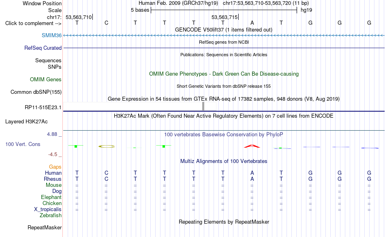Open the 100 Vert. Cons track label
This screenshot has height=237, width=385.
(x=23, y=144)
